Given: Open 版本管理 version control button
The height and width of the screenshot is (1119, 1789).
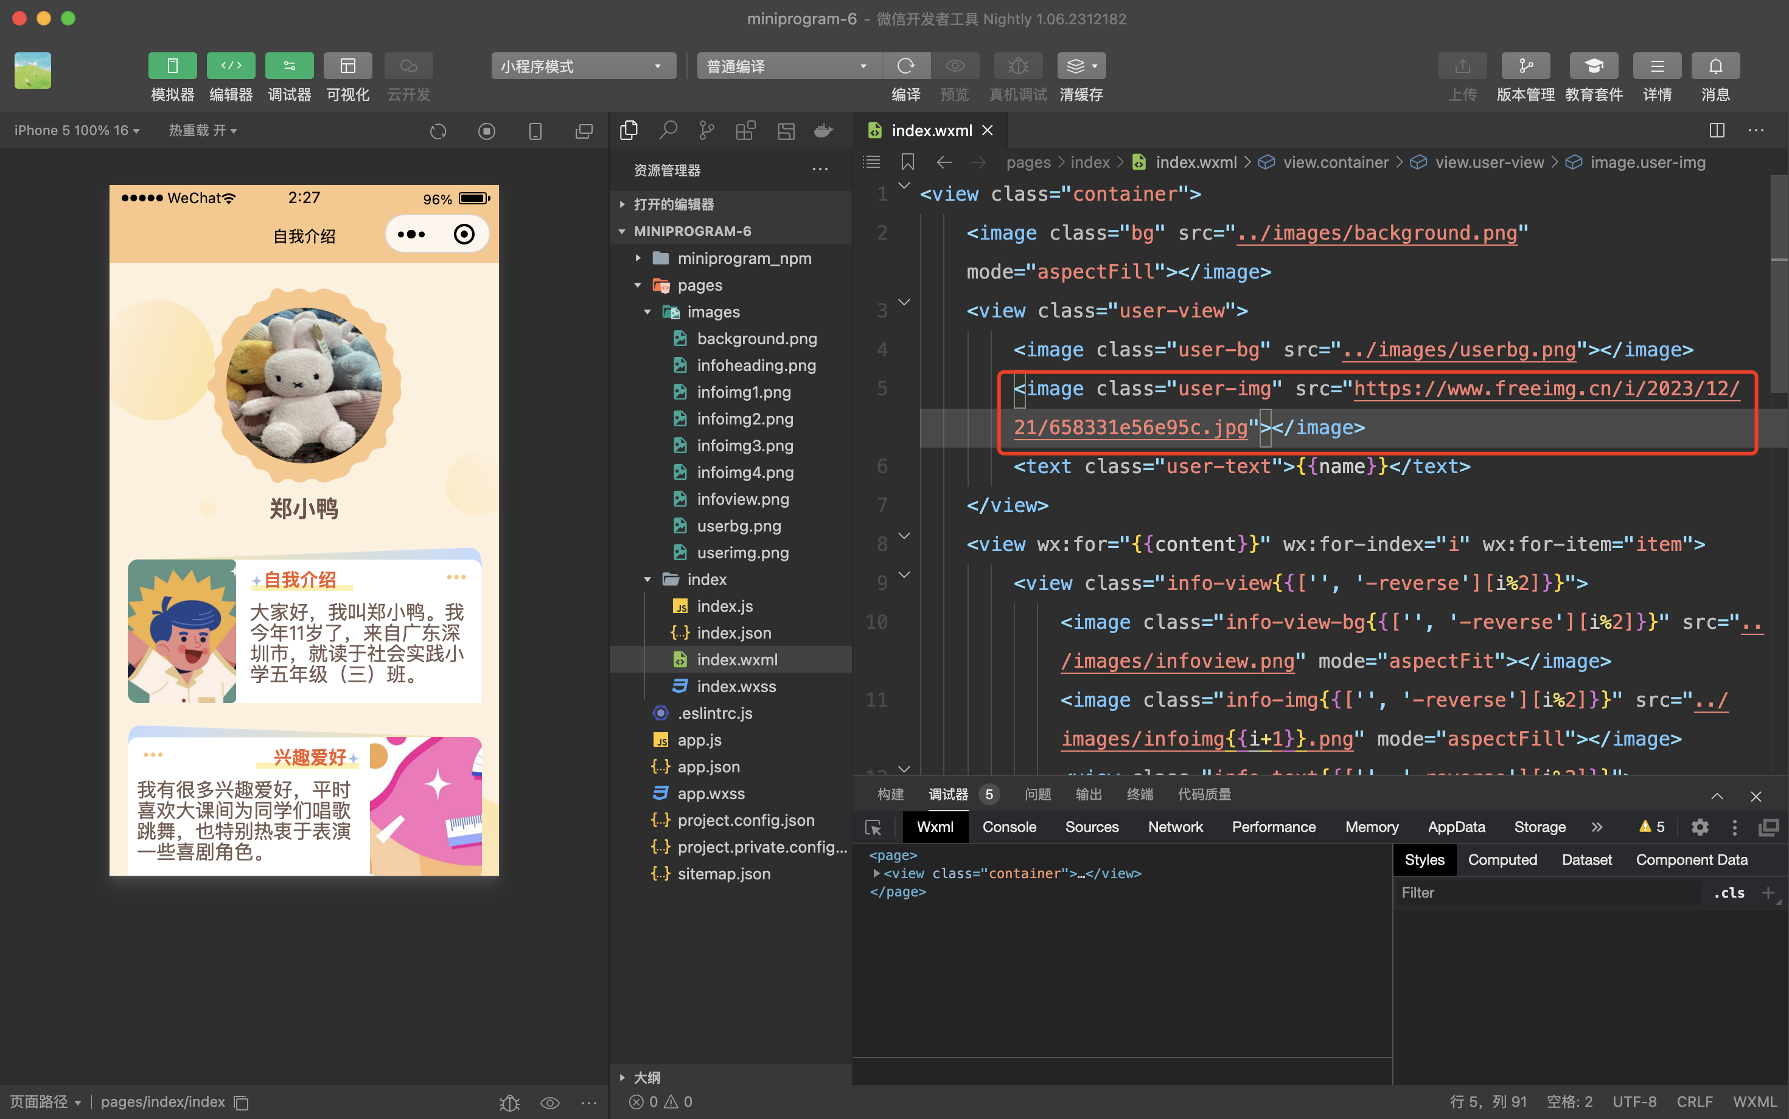Looking at the screenshot, I should (1525, 66).
